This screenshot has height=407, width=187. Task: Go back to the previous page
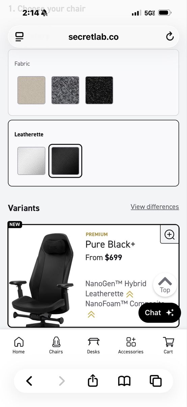[29, 381]
